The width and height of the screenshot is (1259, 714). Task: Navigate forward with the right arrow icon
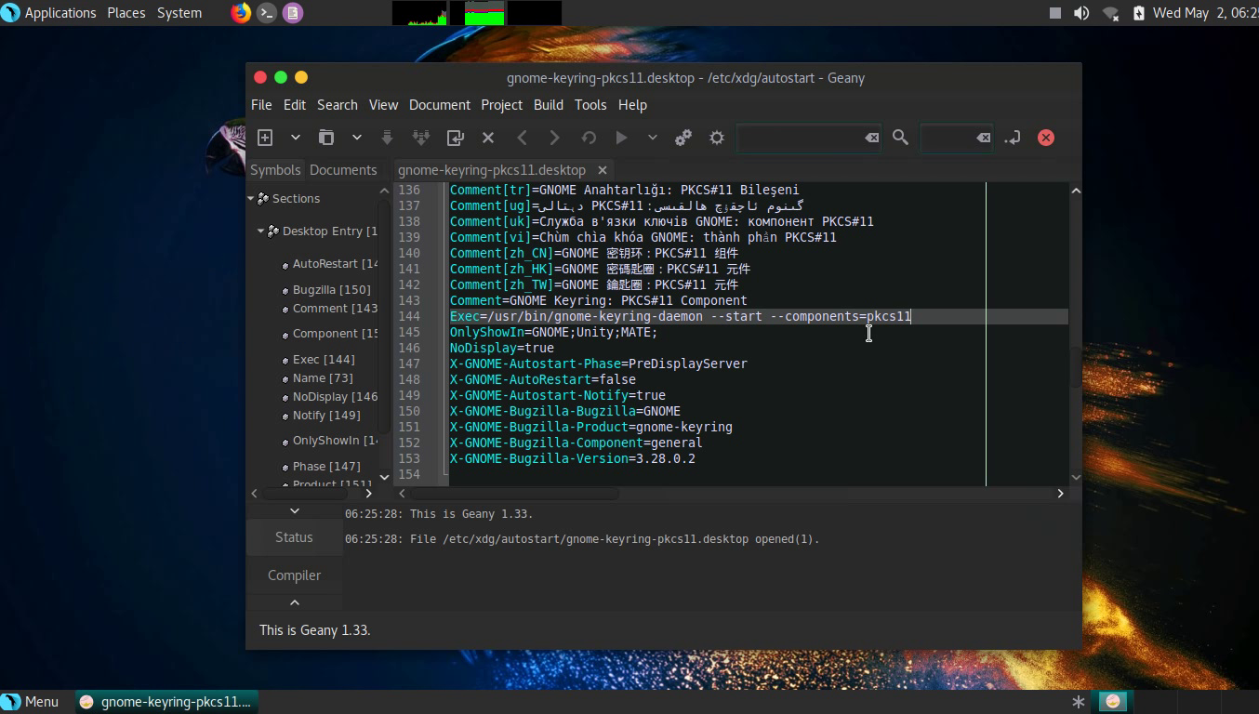[554, 138]
